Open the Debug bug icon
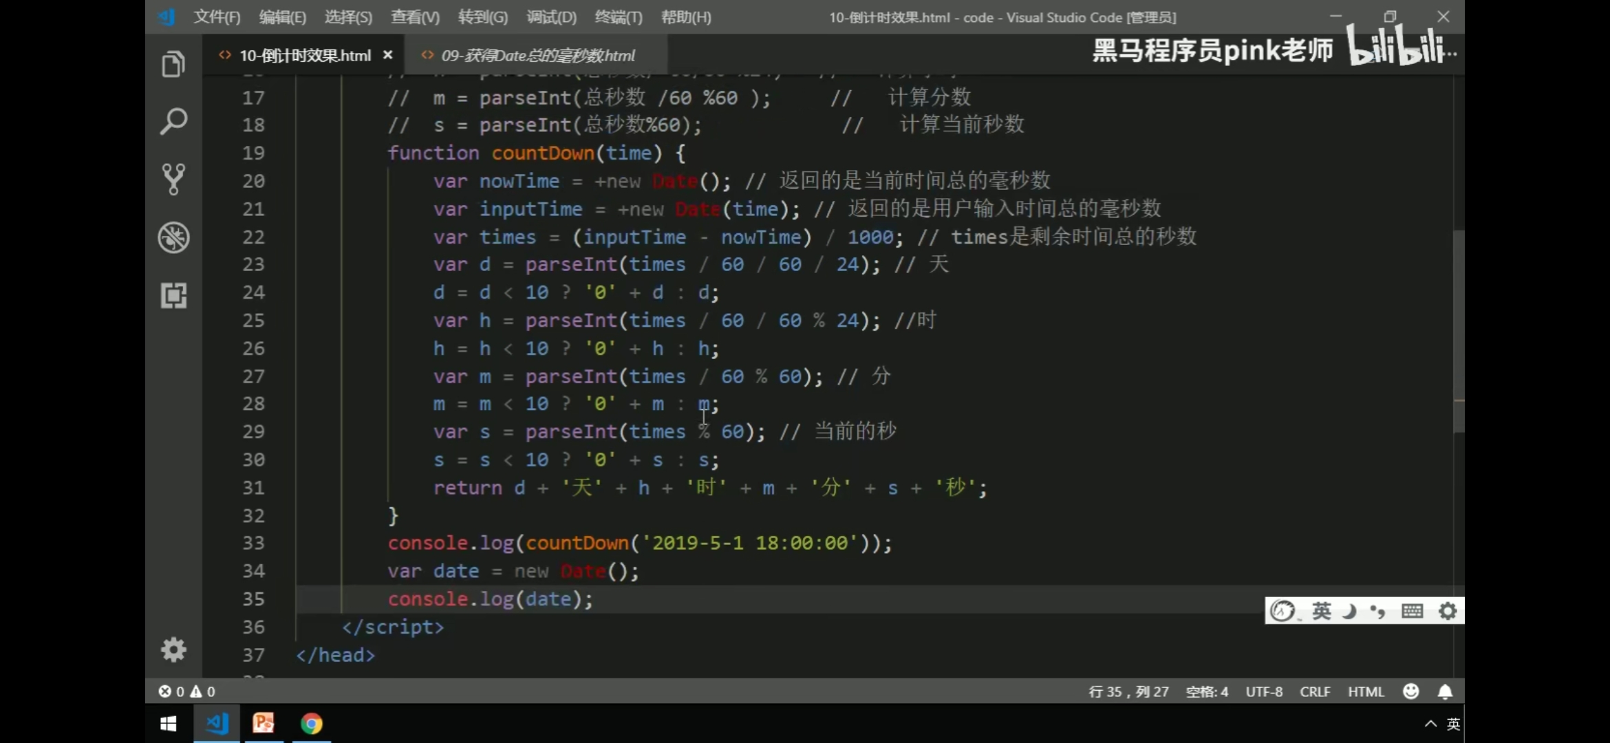The height and width of the screenshot is (743, 1610). (173, 237)
